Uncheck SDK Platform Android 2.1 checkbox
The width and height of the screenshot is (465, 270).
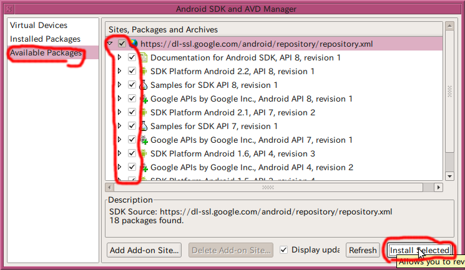click(132, 112)
